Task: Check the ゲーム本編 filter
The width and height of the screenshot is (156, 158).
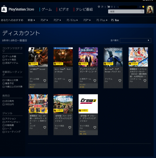Action: coord(4,57)
